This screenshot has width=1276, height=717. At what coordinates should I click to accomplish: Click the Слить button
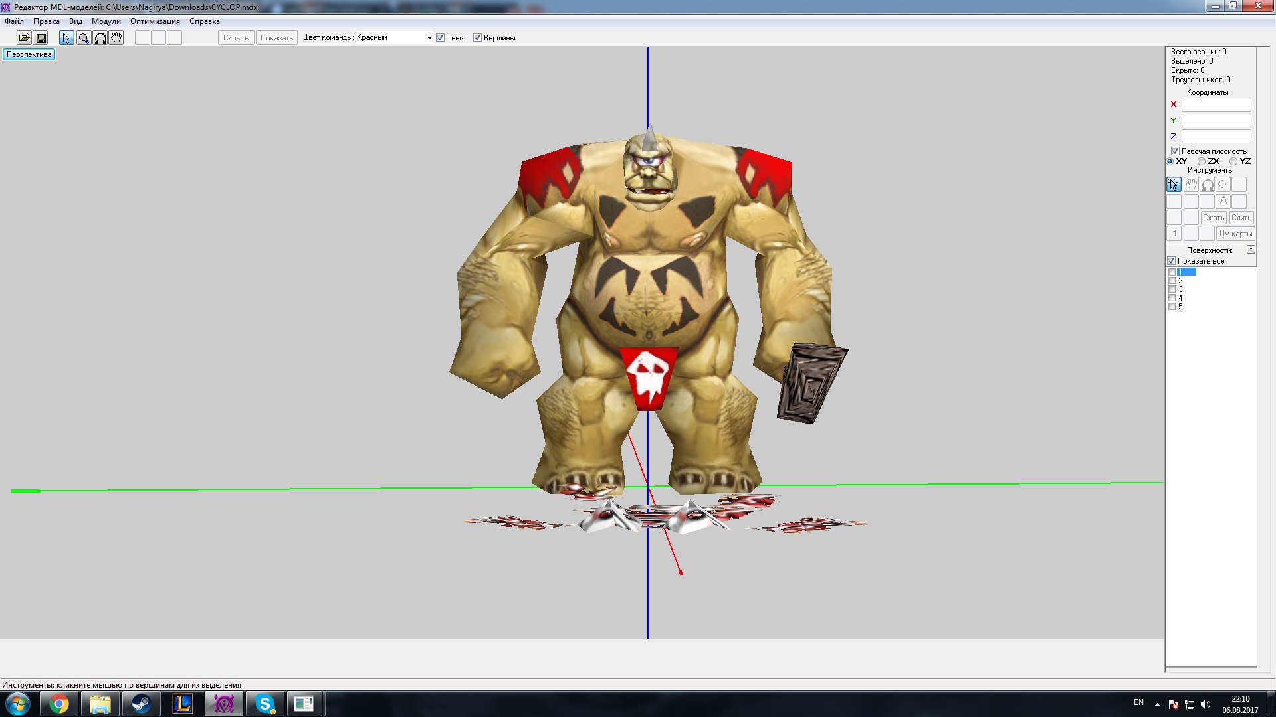click(1241, 218)
